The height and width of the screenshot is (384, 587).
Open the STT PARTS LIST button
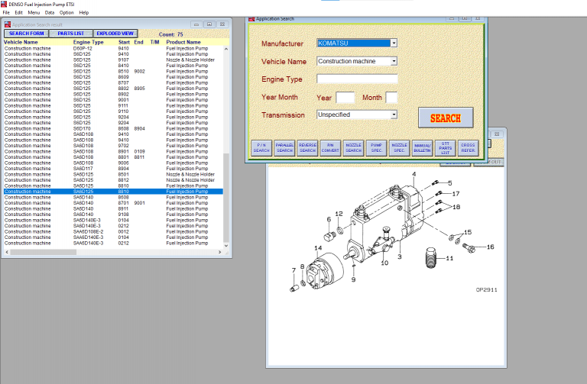[445, 148]
